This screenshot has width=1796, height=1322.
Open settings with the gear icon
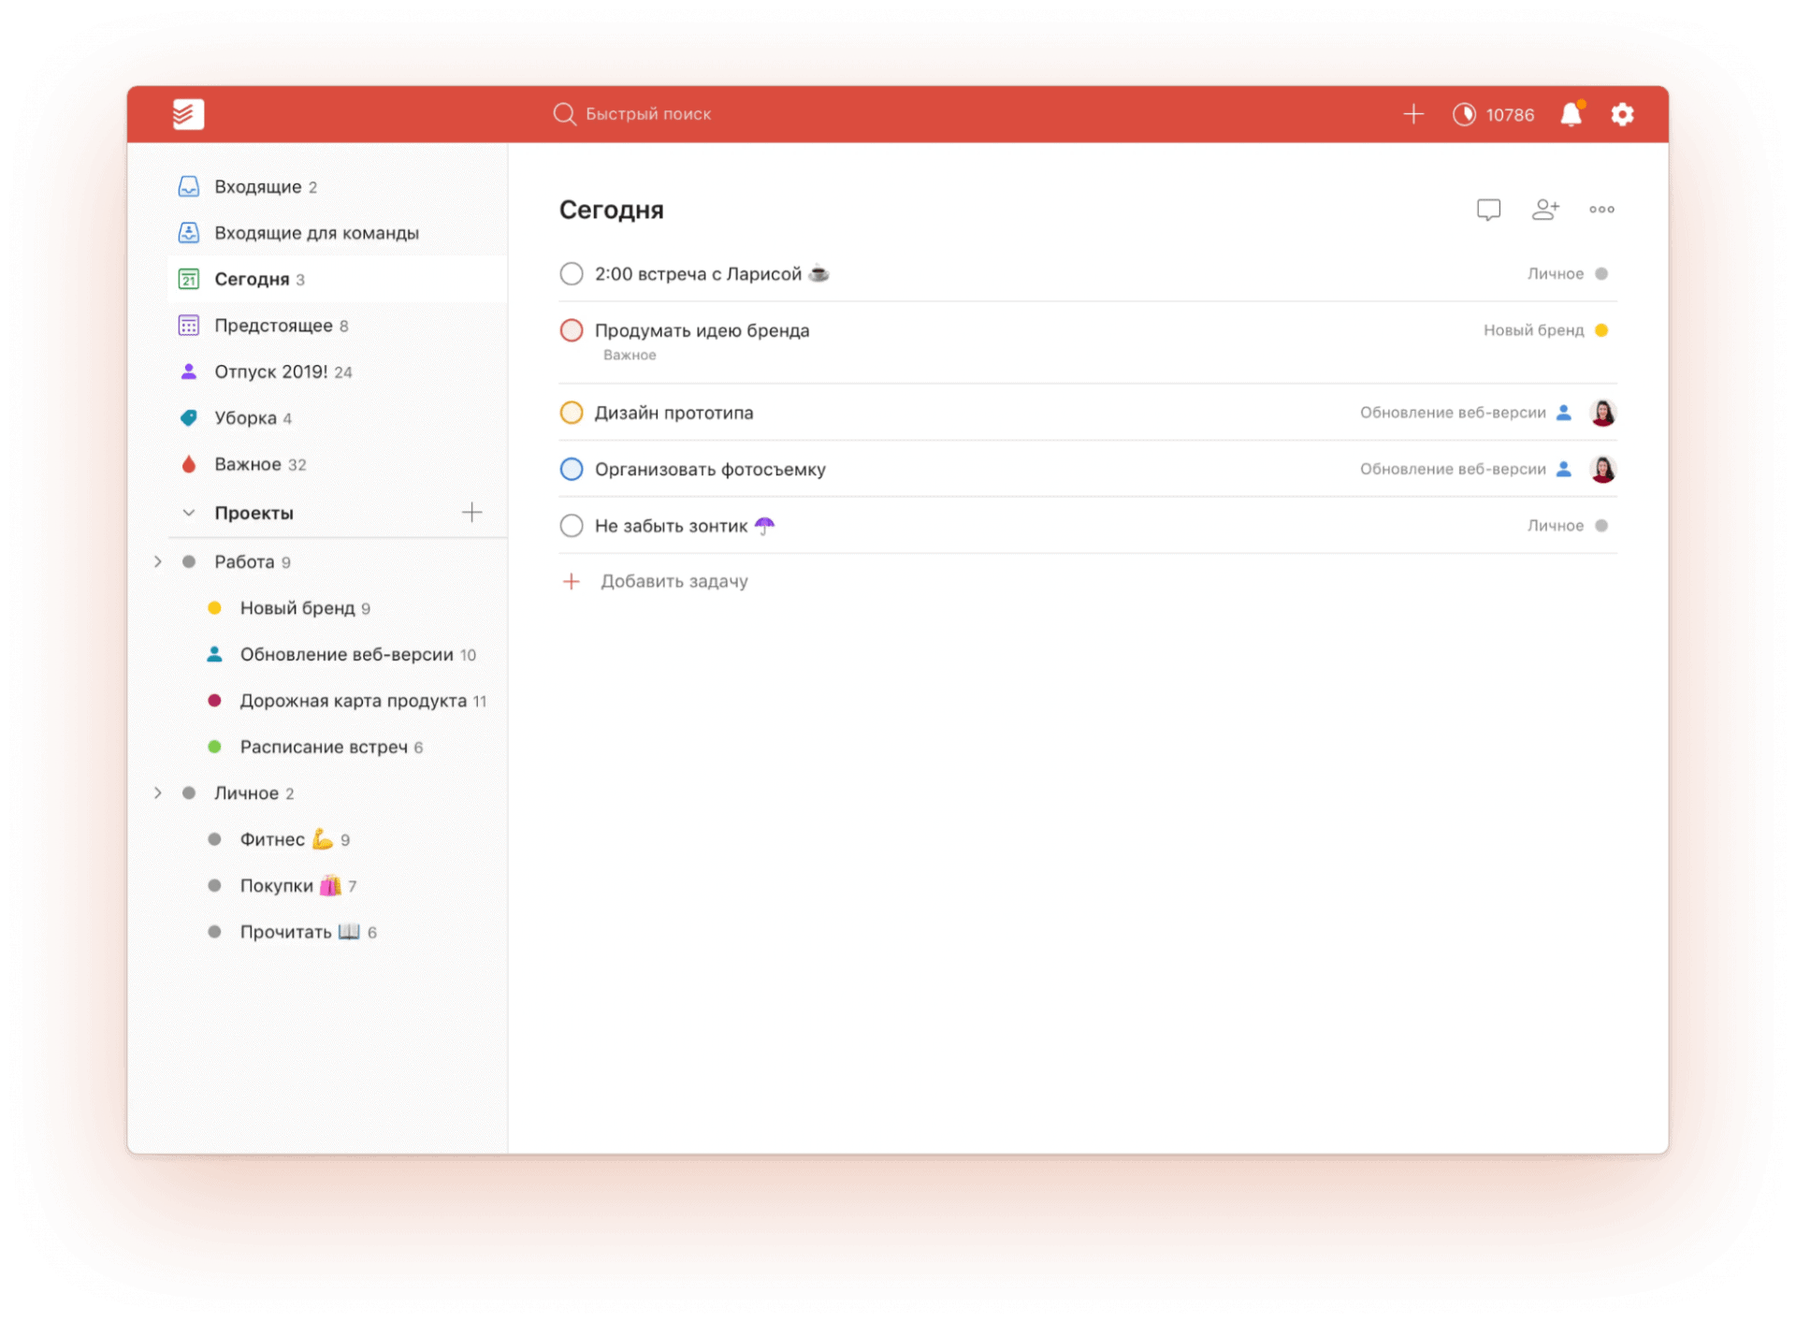point(1623,113)
